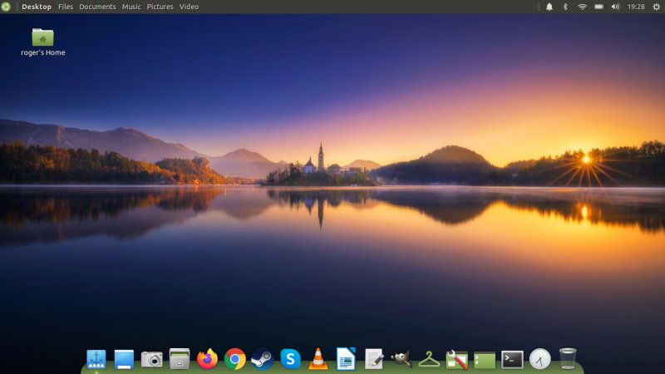Screen dimensions: 665x374
Task: Launch VLC media player
Action: coord(318,359)
